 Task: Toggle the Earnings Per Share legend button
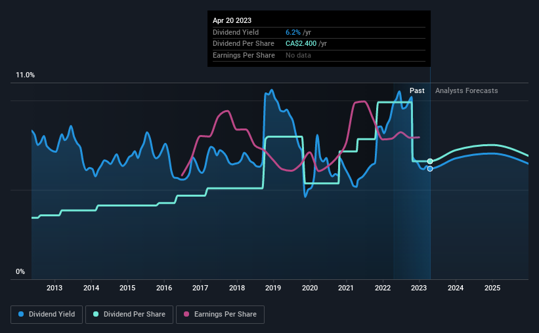220,315
